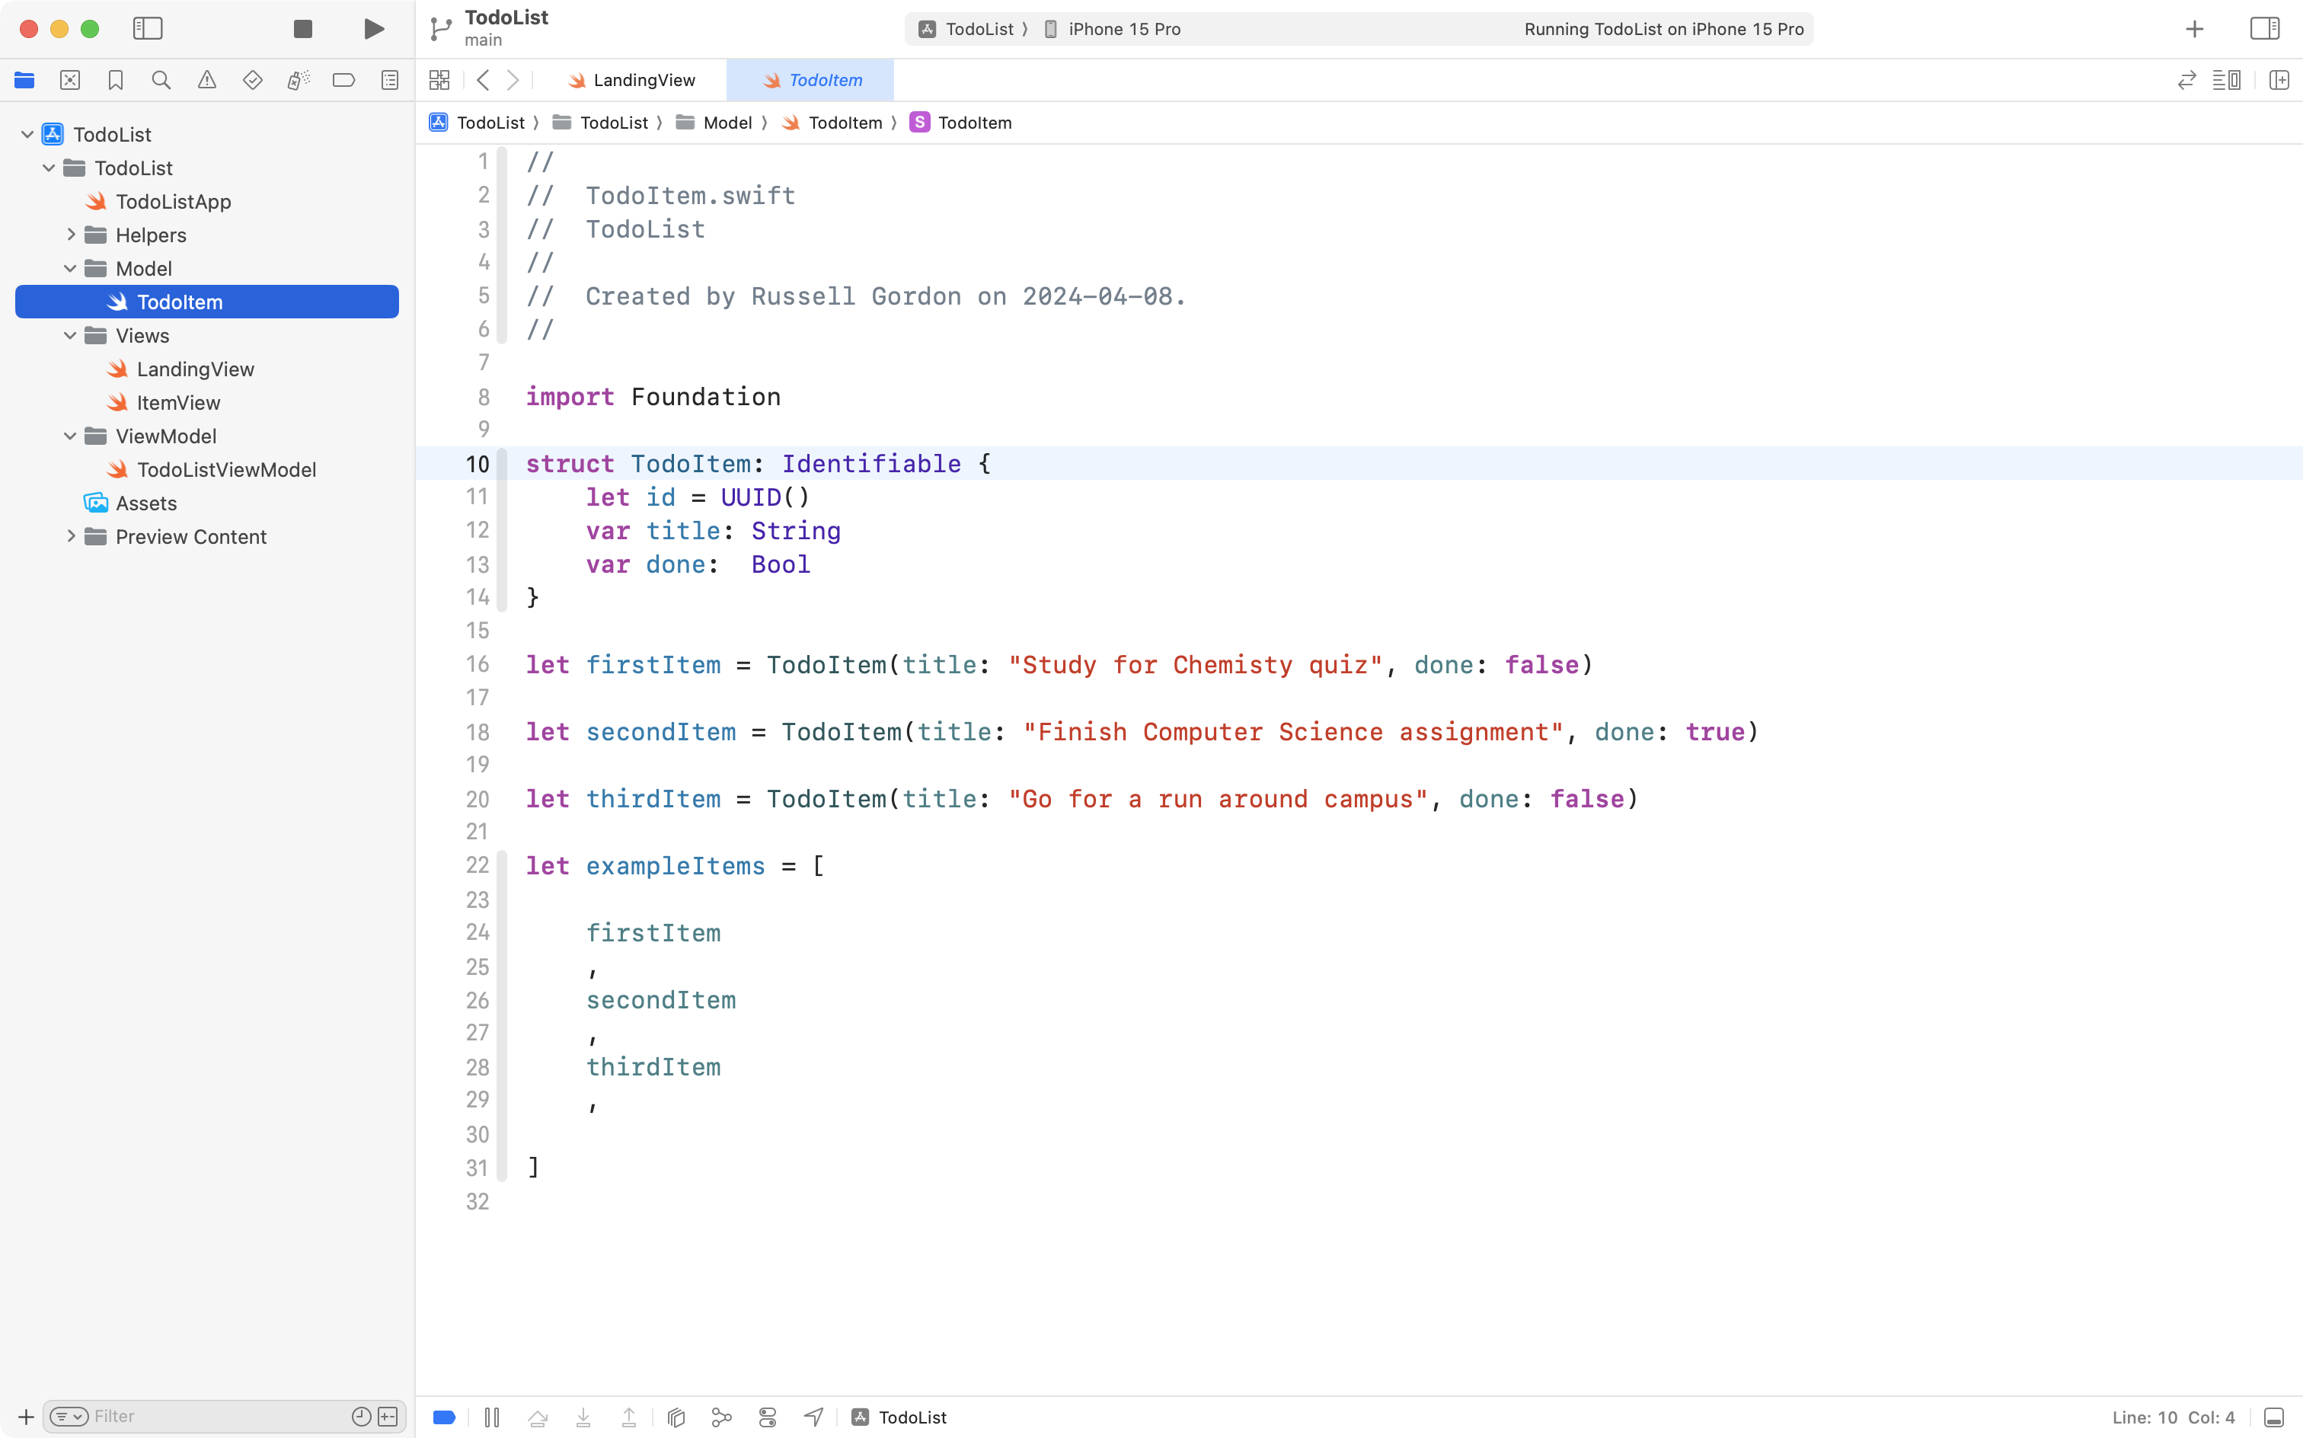The width and height of the screenshot is (2303, 1438).
Task: Run the TodoList project
Action: [372, 28]
